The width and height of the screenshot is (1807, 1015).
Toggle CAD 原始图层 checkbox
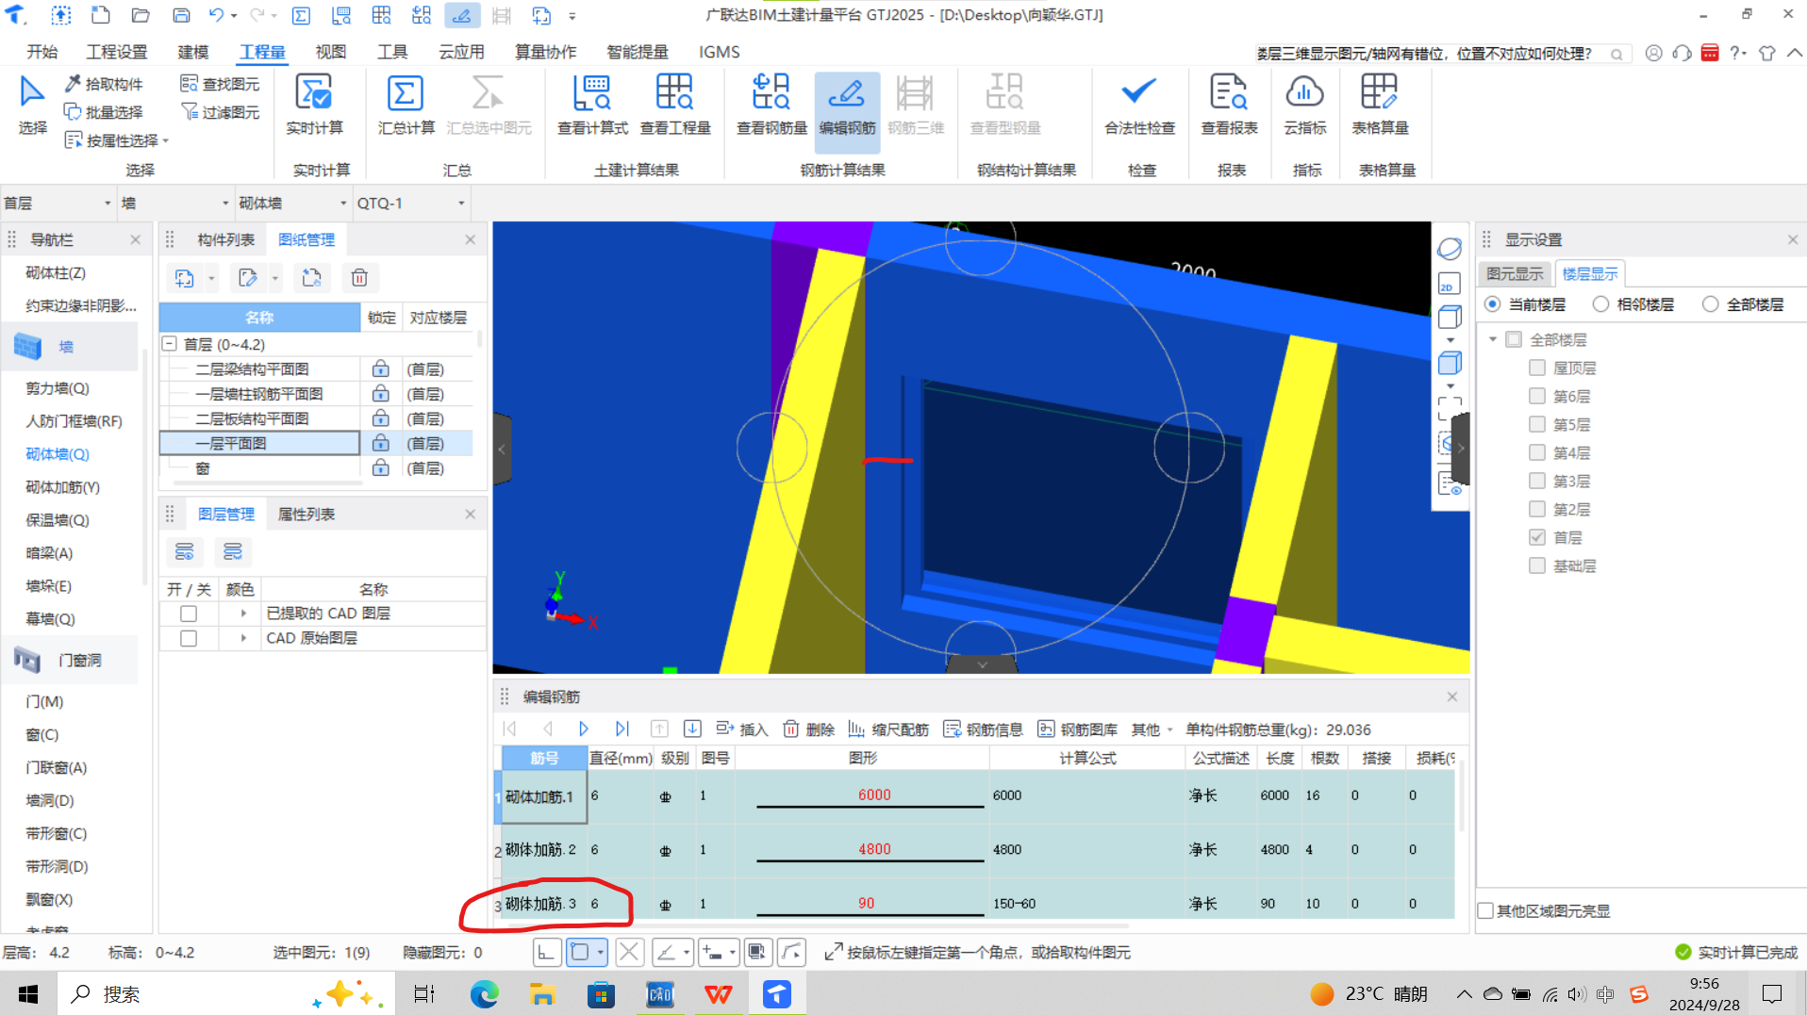(x=189, y=638)
